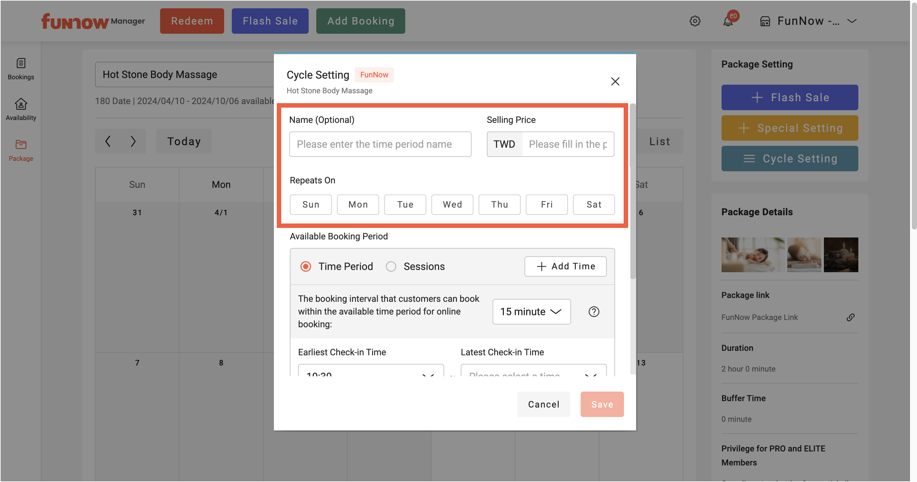The height and width of the screenshot is (482, 917).
Task: Click the FunNow Package Link text
Action: coord(759,317)
